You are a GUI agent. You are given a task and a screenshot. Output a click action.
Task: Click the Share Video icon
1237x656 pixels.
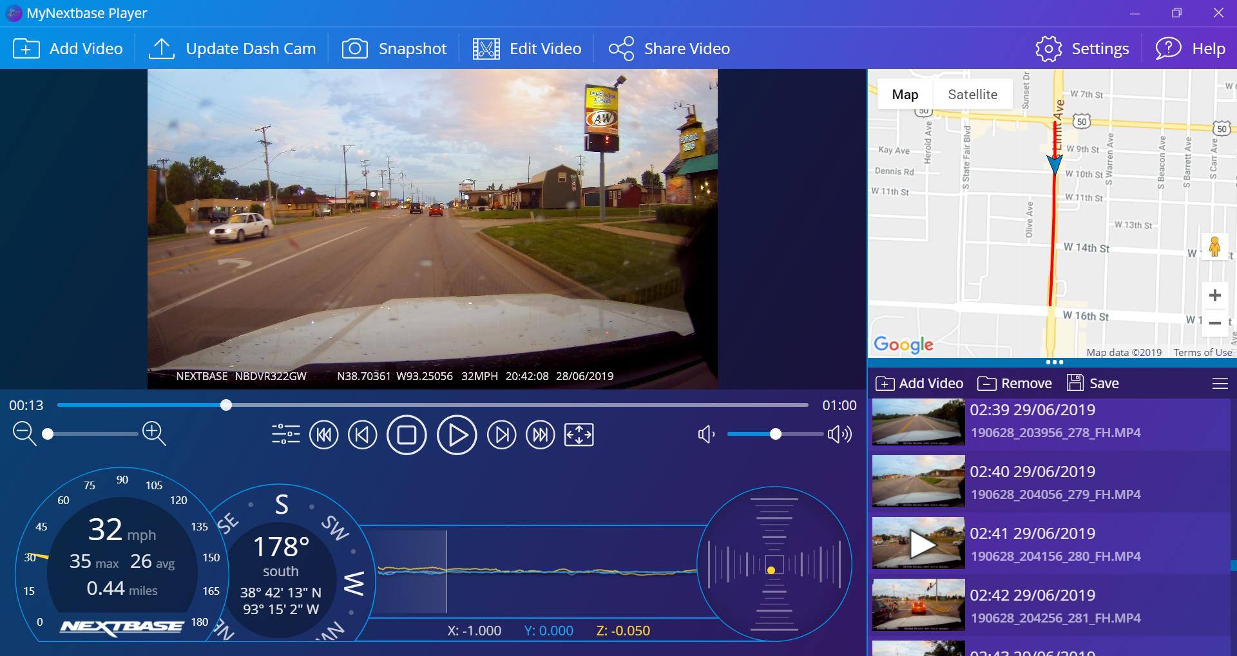pos(621,49)
